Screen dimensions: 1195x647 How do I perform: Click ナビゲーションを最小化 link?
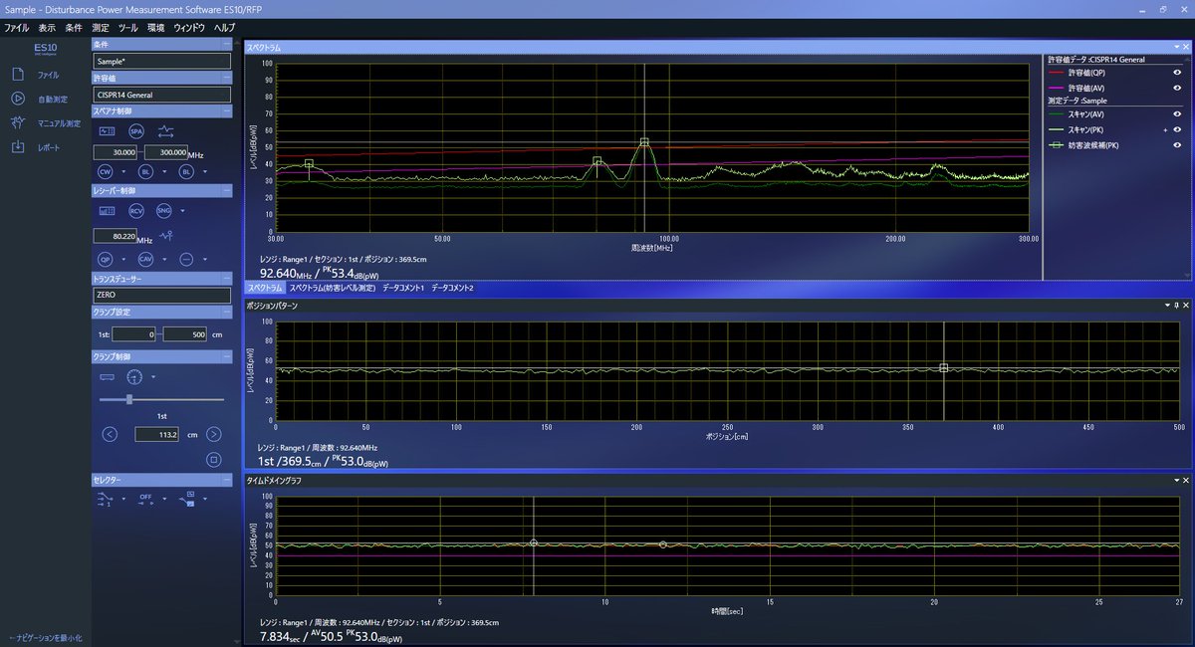tap(45, 637)
